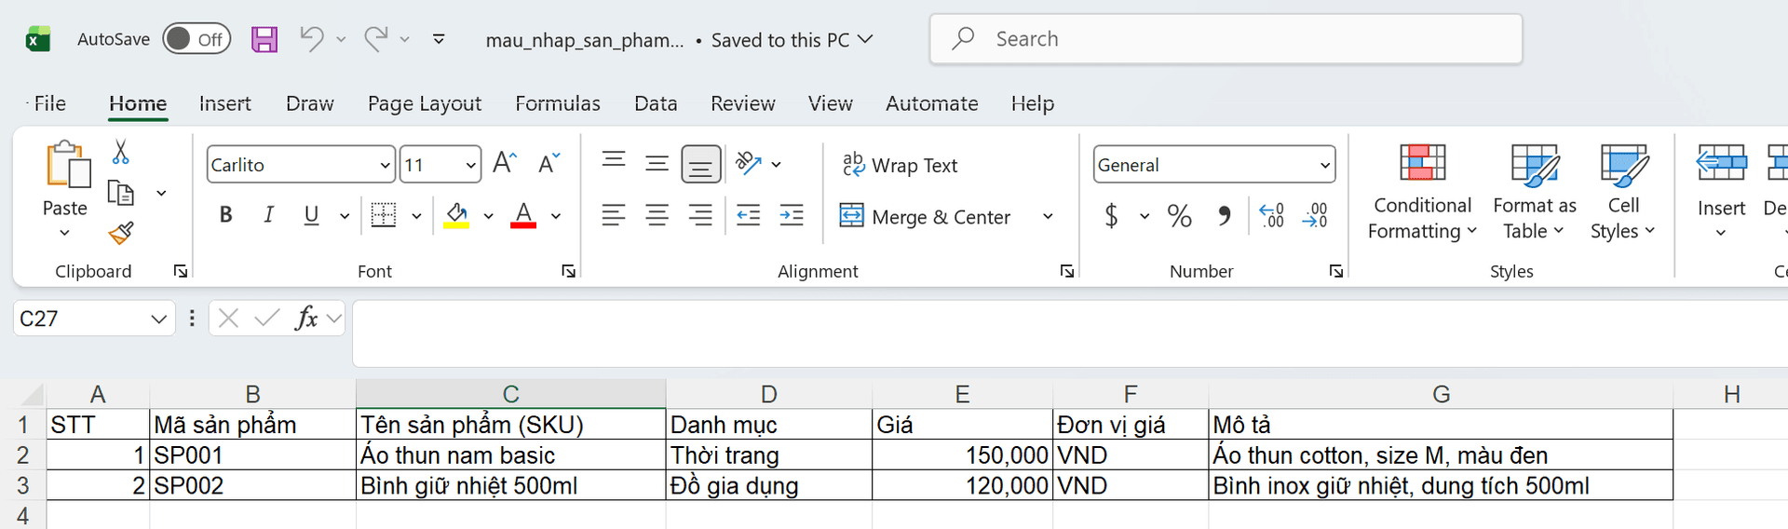Toggle Wrap Text
Image resolution: width=1788 pixels, height=529 pixels.
[900, 165]
